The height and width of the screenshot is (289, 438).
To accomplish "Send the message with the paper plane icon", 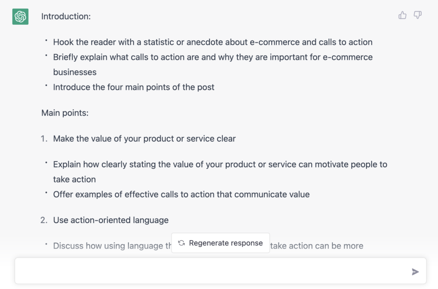I will click(415, 272).
